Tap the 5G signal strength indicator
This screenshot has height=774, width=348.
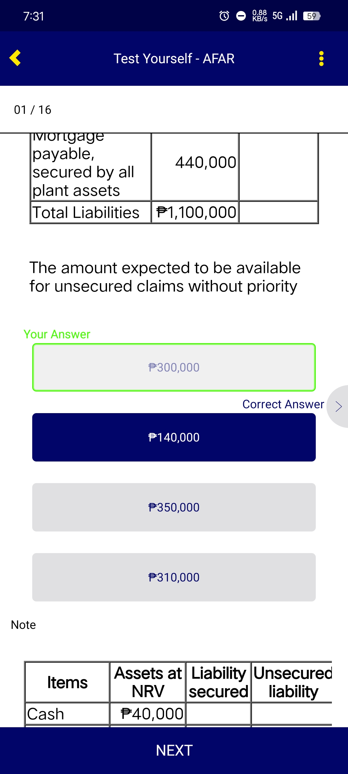285,16
